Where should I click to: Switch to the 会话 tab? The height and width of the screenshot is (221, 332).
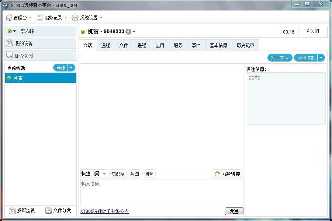[88, 45]
